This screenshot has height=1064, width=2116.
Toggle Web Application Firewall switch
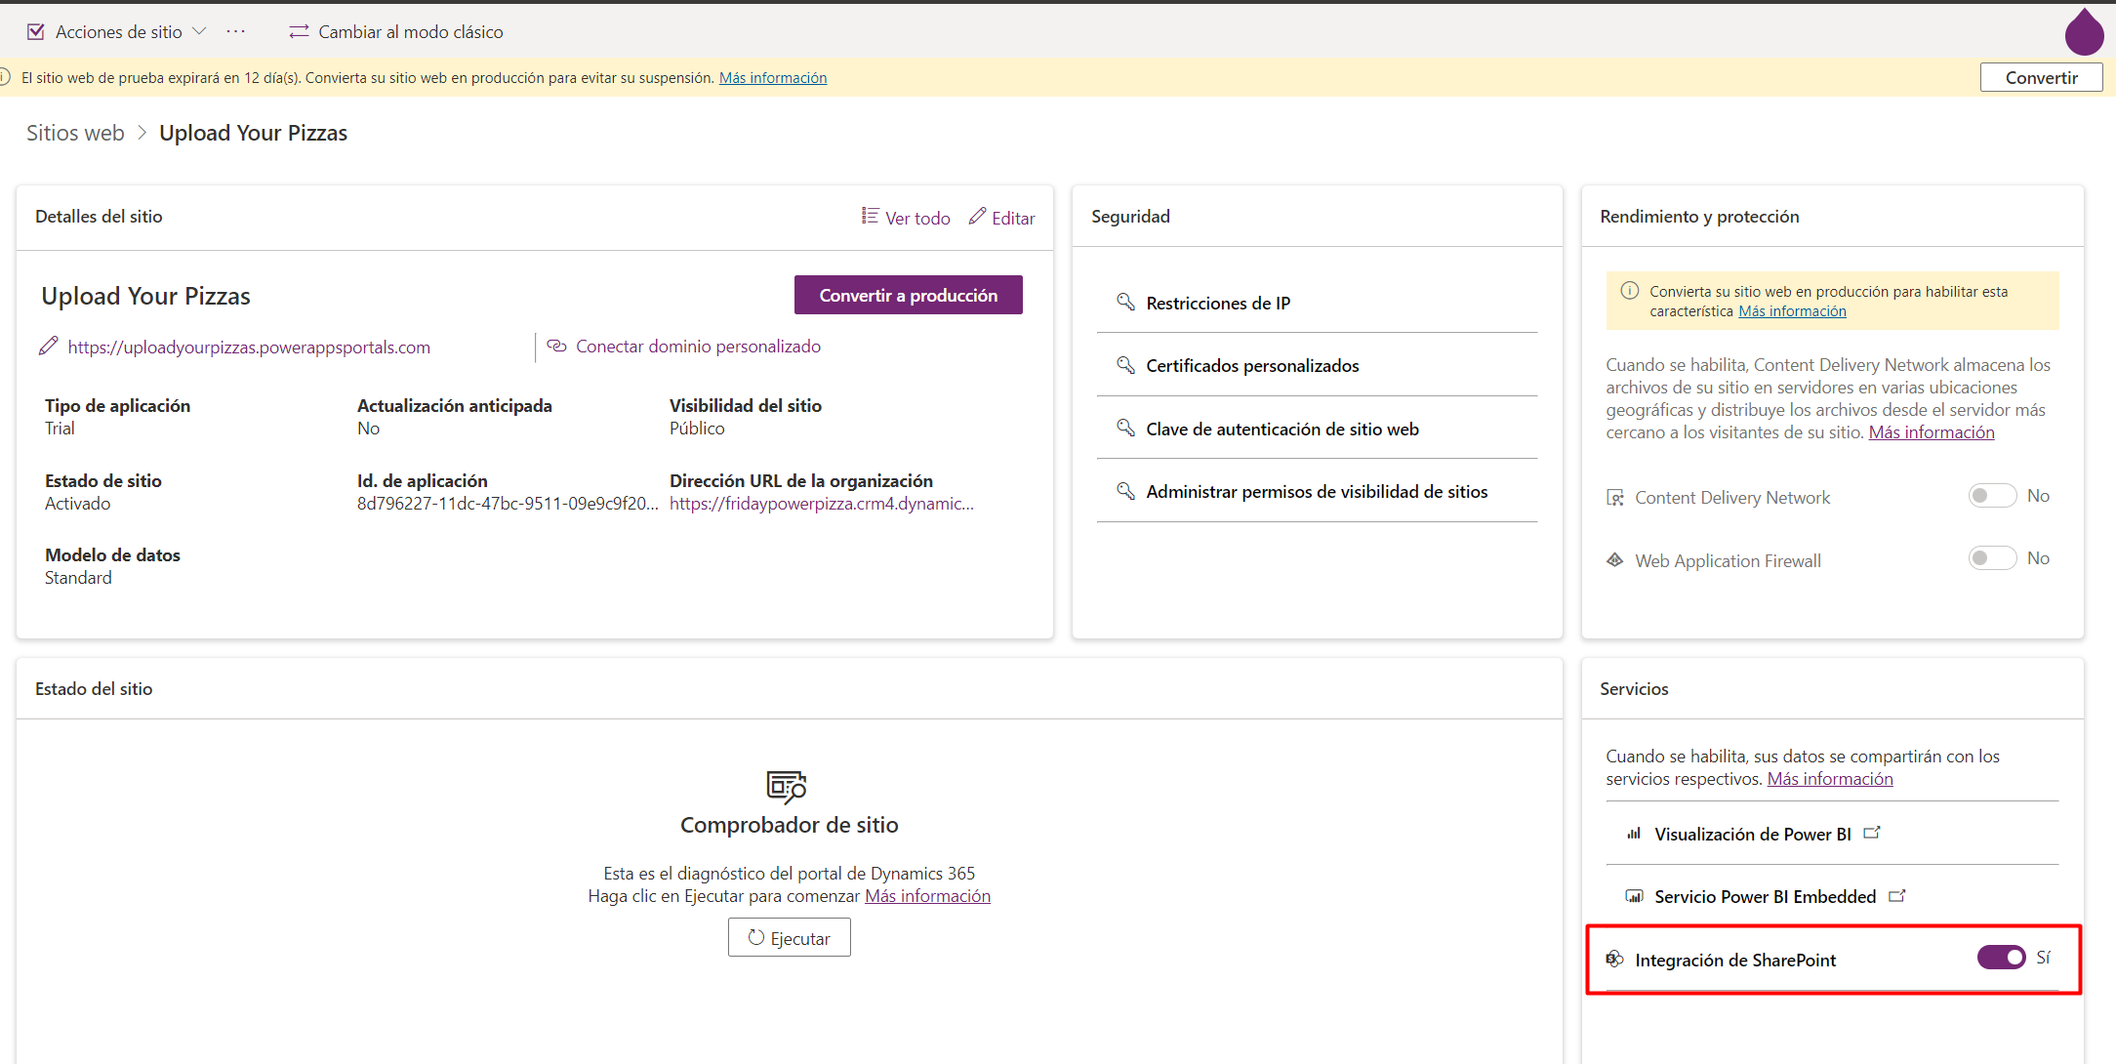(1992, 558)
